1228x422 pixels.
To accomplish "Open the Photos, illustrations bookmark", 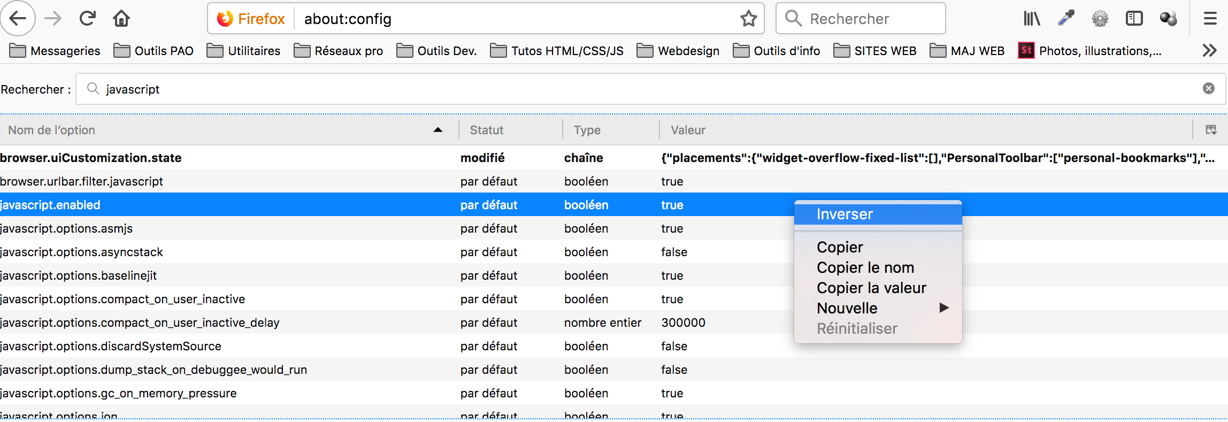I will 1090,51.
